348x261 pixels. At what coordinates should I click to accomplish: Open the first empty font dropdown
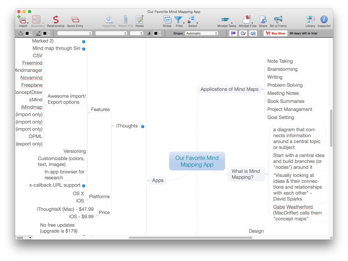75,33
